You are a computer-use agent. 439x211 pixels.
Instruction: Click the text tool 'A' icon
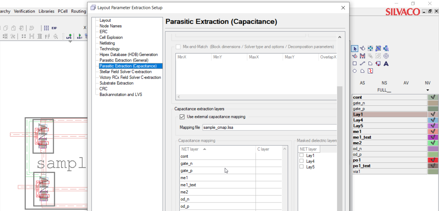pyautogui.click(x=386, y=63)
